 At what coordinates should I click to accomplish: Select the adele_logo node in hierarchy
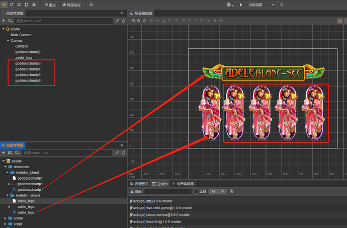24,57
